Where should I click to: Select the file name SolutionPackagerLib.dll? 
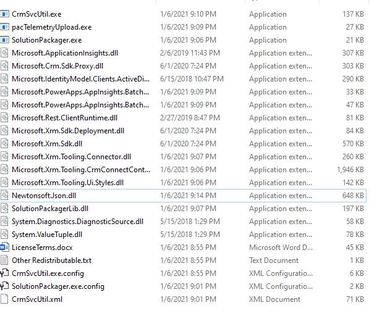pos(50,209)
